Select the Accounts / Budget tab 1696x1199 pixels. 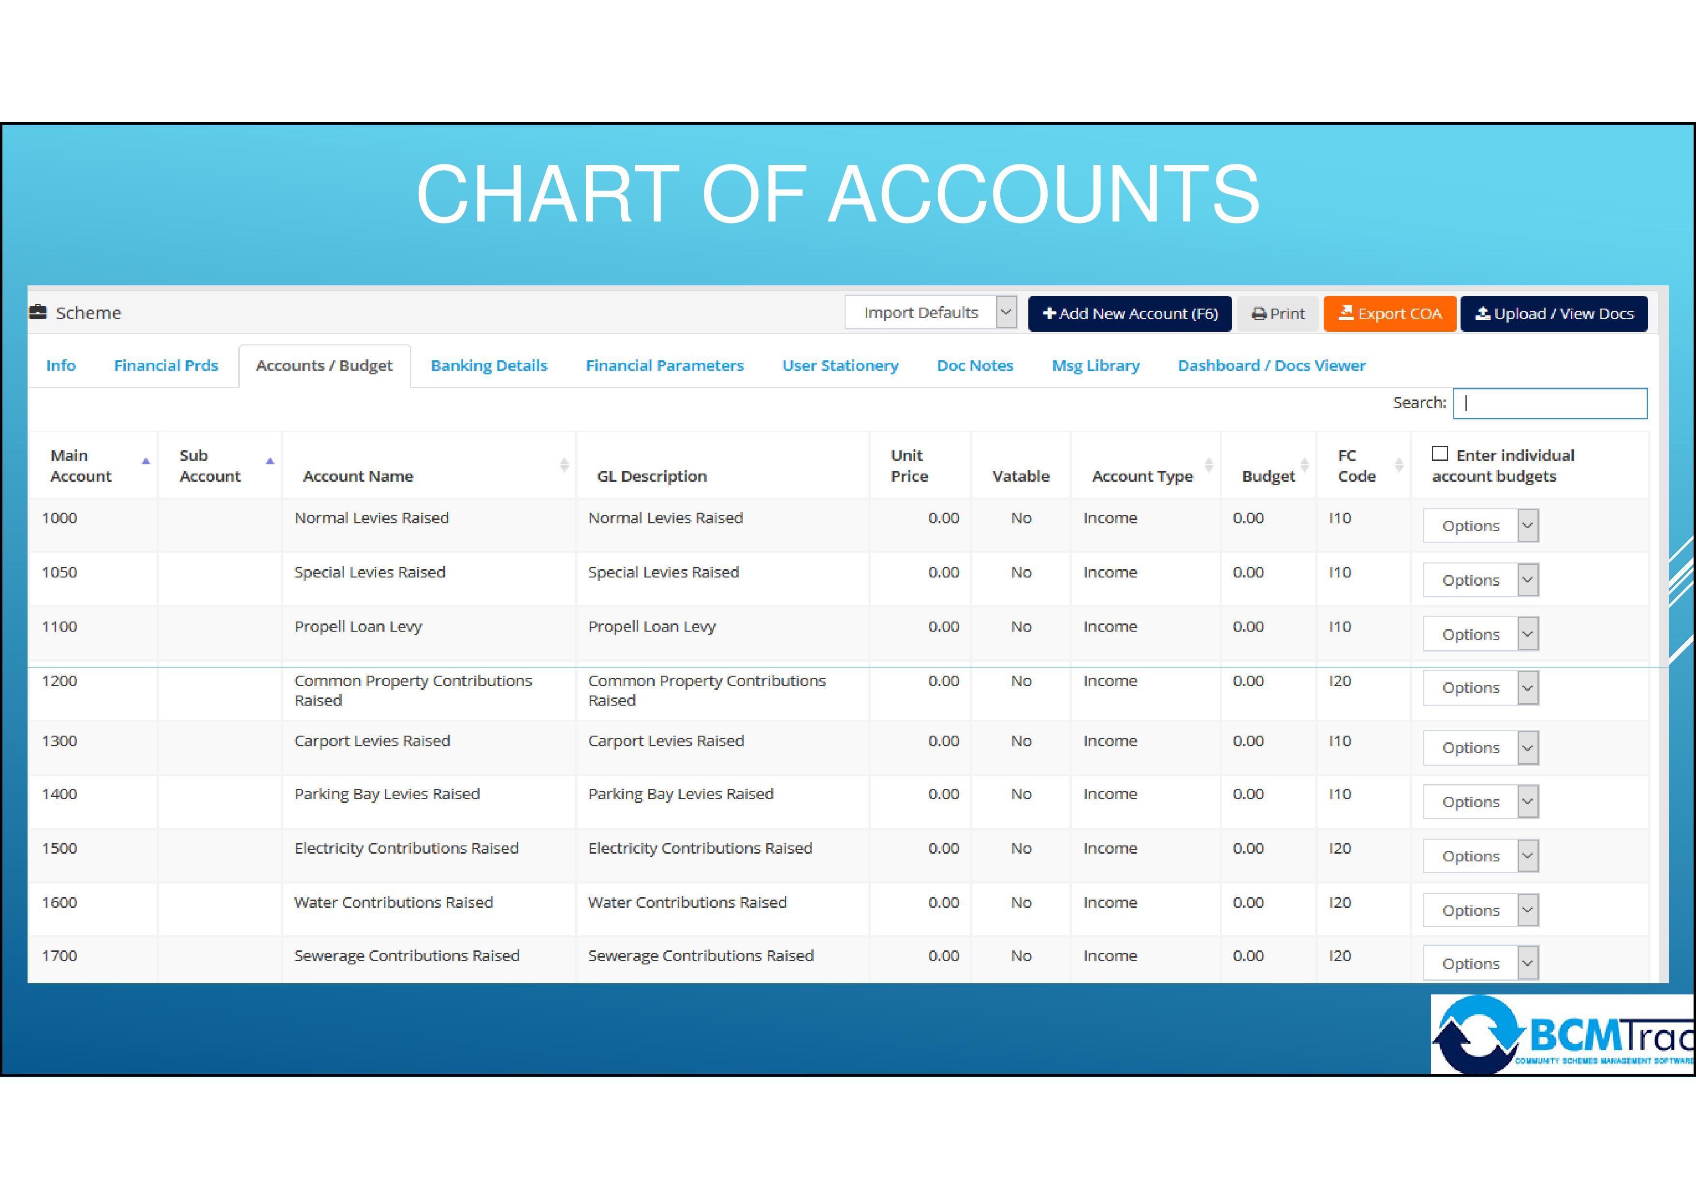324,366
